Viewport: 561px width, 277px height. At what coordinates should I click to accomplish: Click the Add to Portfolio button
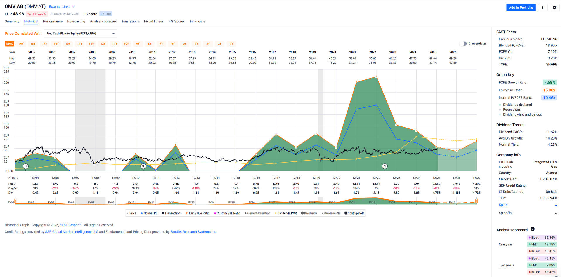point(521,8)
